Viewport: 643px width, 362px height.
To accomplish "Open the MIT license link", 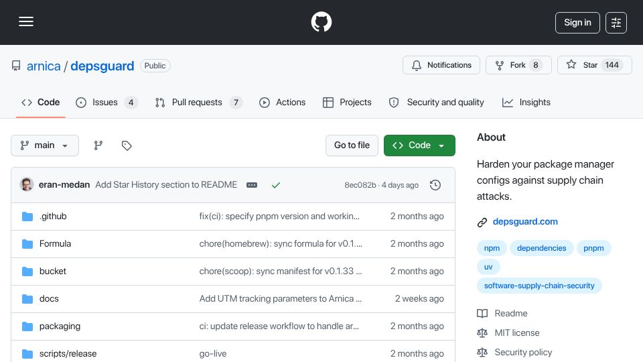I will click(x=516, y=333).
